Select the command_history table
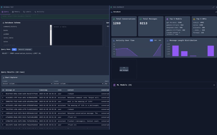The height and width of the screenshot is (135, 217). 10,26
